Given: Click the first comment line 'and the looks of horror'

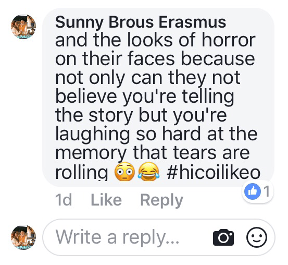Looking at the screenshot, I should (155, 40).
